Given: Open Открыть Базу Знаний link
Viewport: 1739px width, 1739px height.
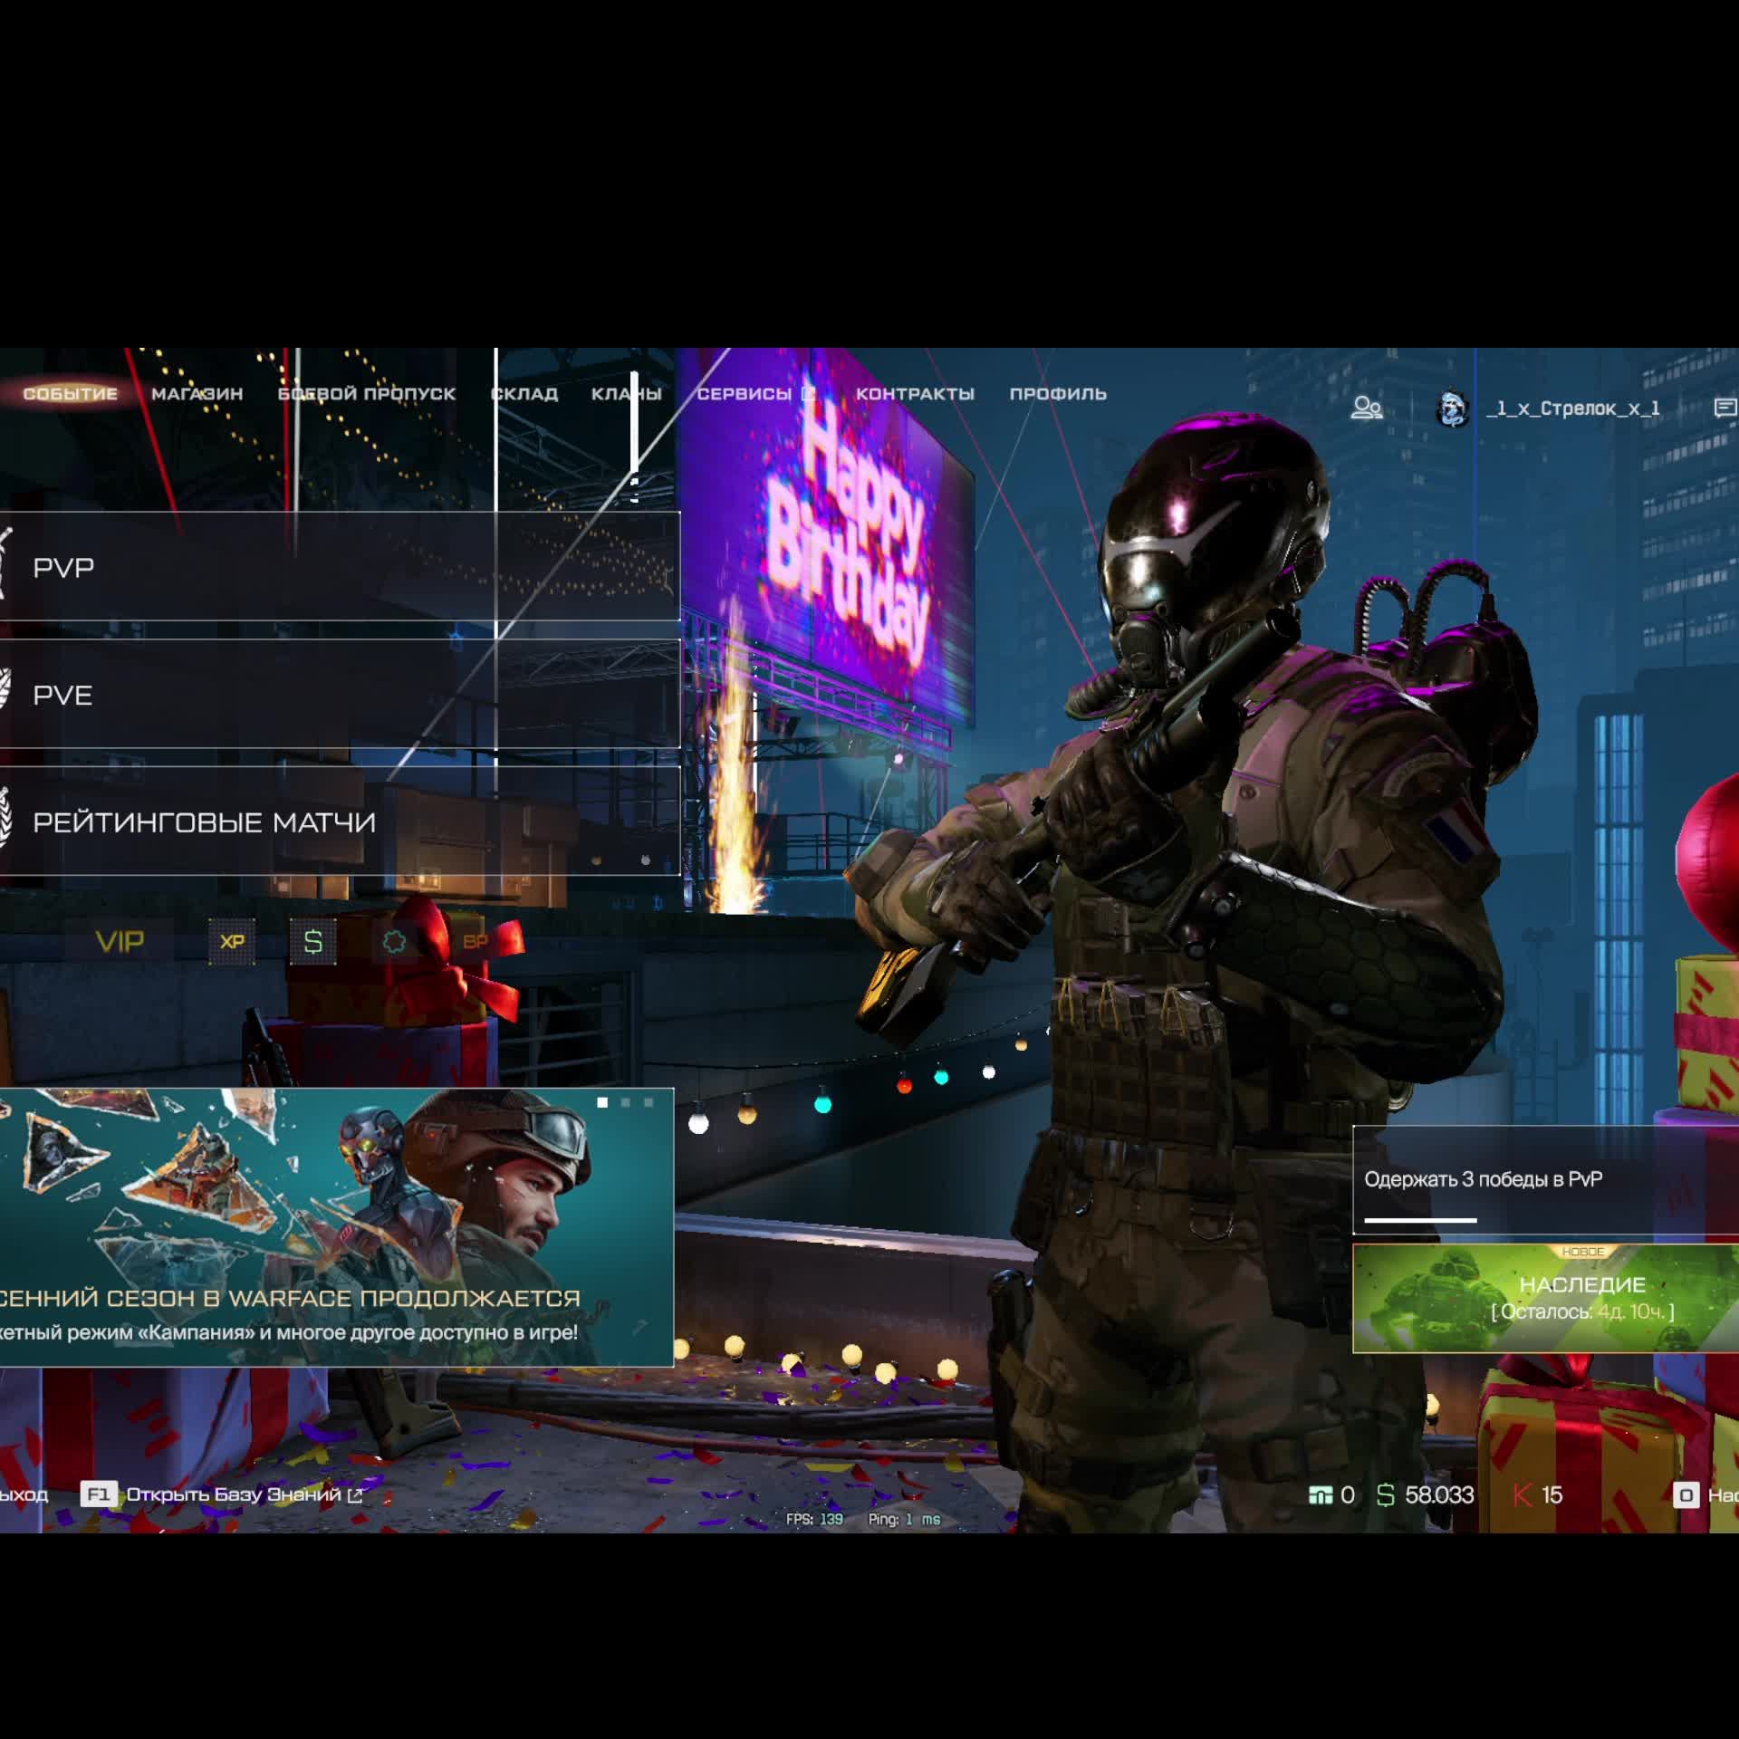Looking at the screenshot, I should [234, 1494].
